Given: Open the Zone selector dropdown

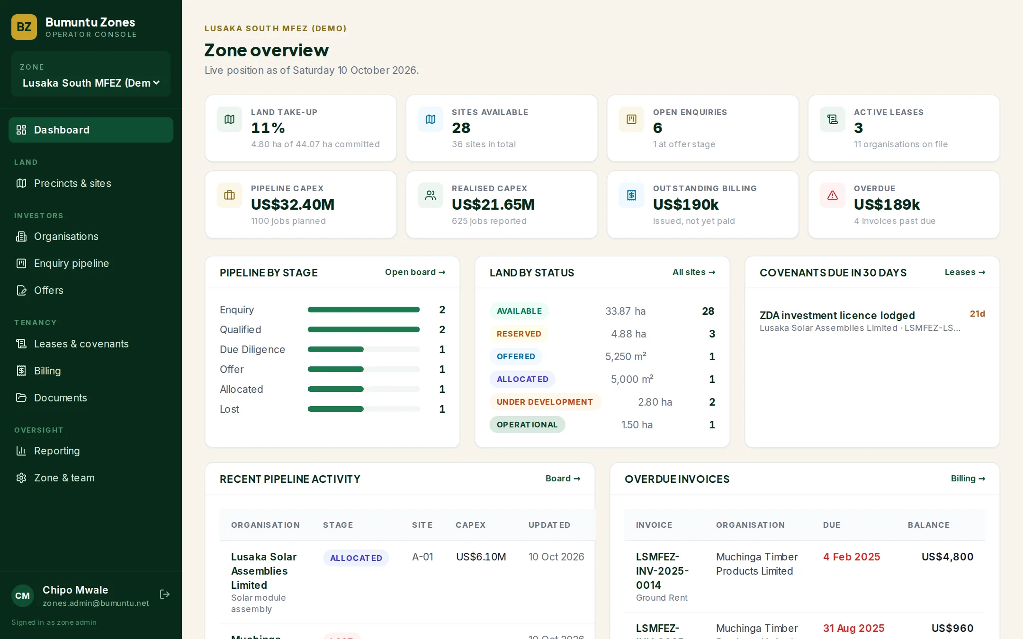Looking at the screenshot, I should [x=91, y=83].
